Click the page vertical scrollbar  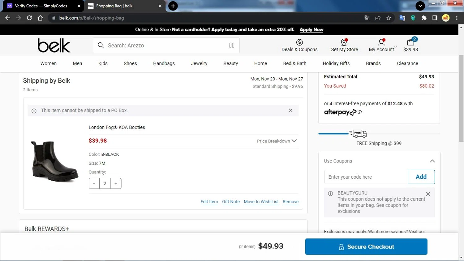tap(461, 99)
